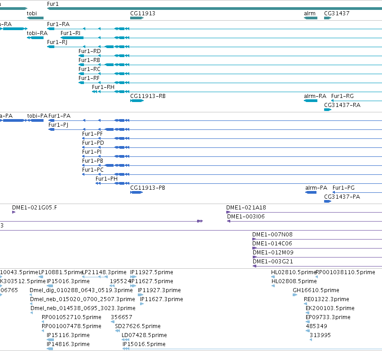The width and height of the screenshot is (382, 351).
Task: Select the Fur1 gene label
Action: pyautogui.click(x=53, y=4)
